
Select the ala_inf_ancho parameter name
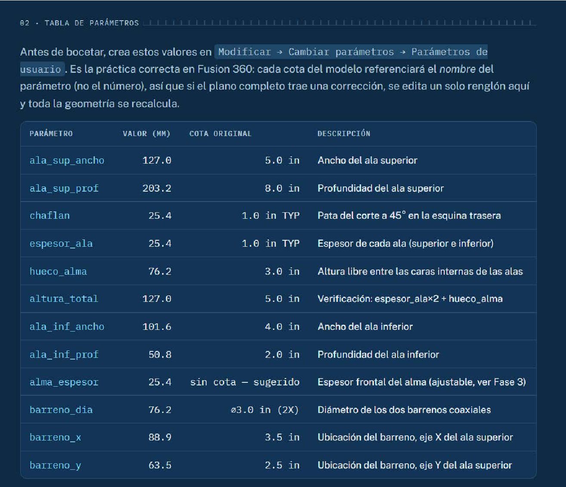pos(67,326)
